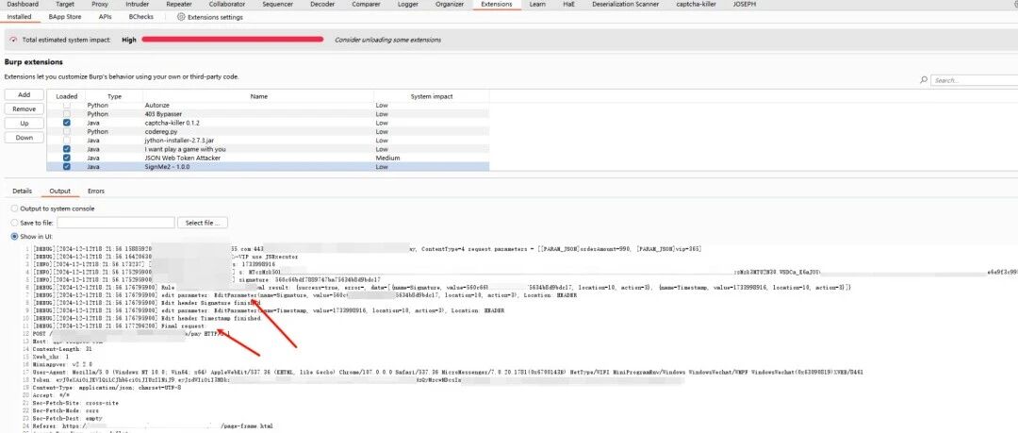Focus the extensions Search field
Screen dimensions: 1018x433
pyautogui.click(x=974, y=80)
